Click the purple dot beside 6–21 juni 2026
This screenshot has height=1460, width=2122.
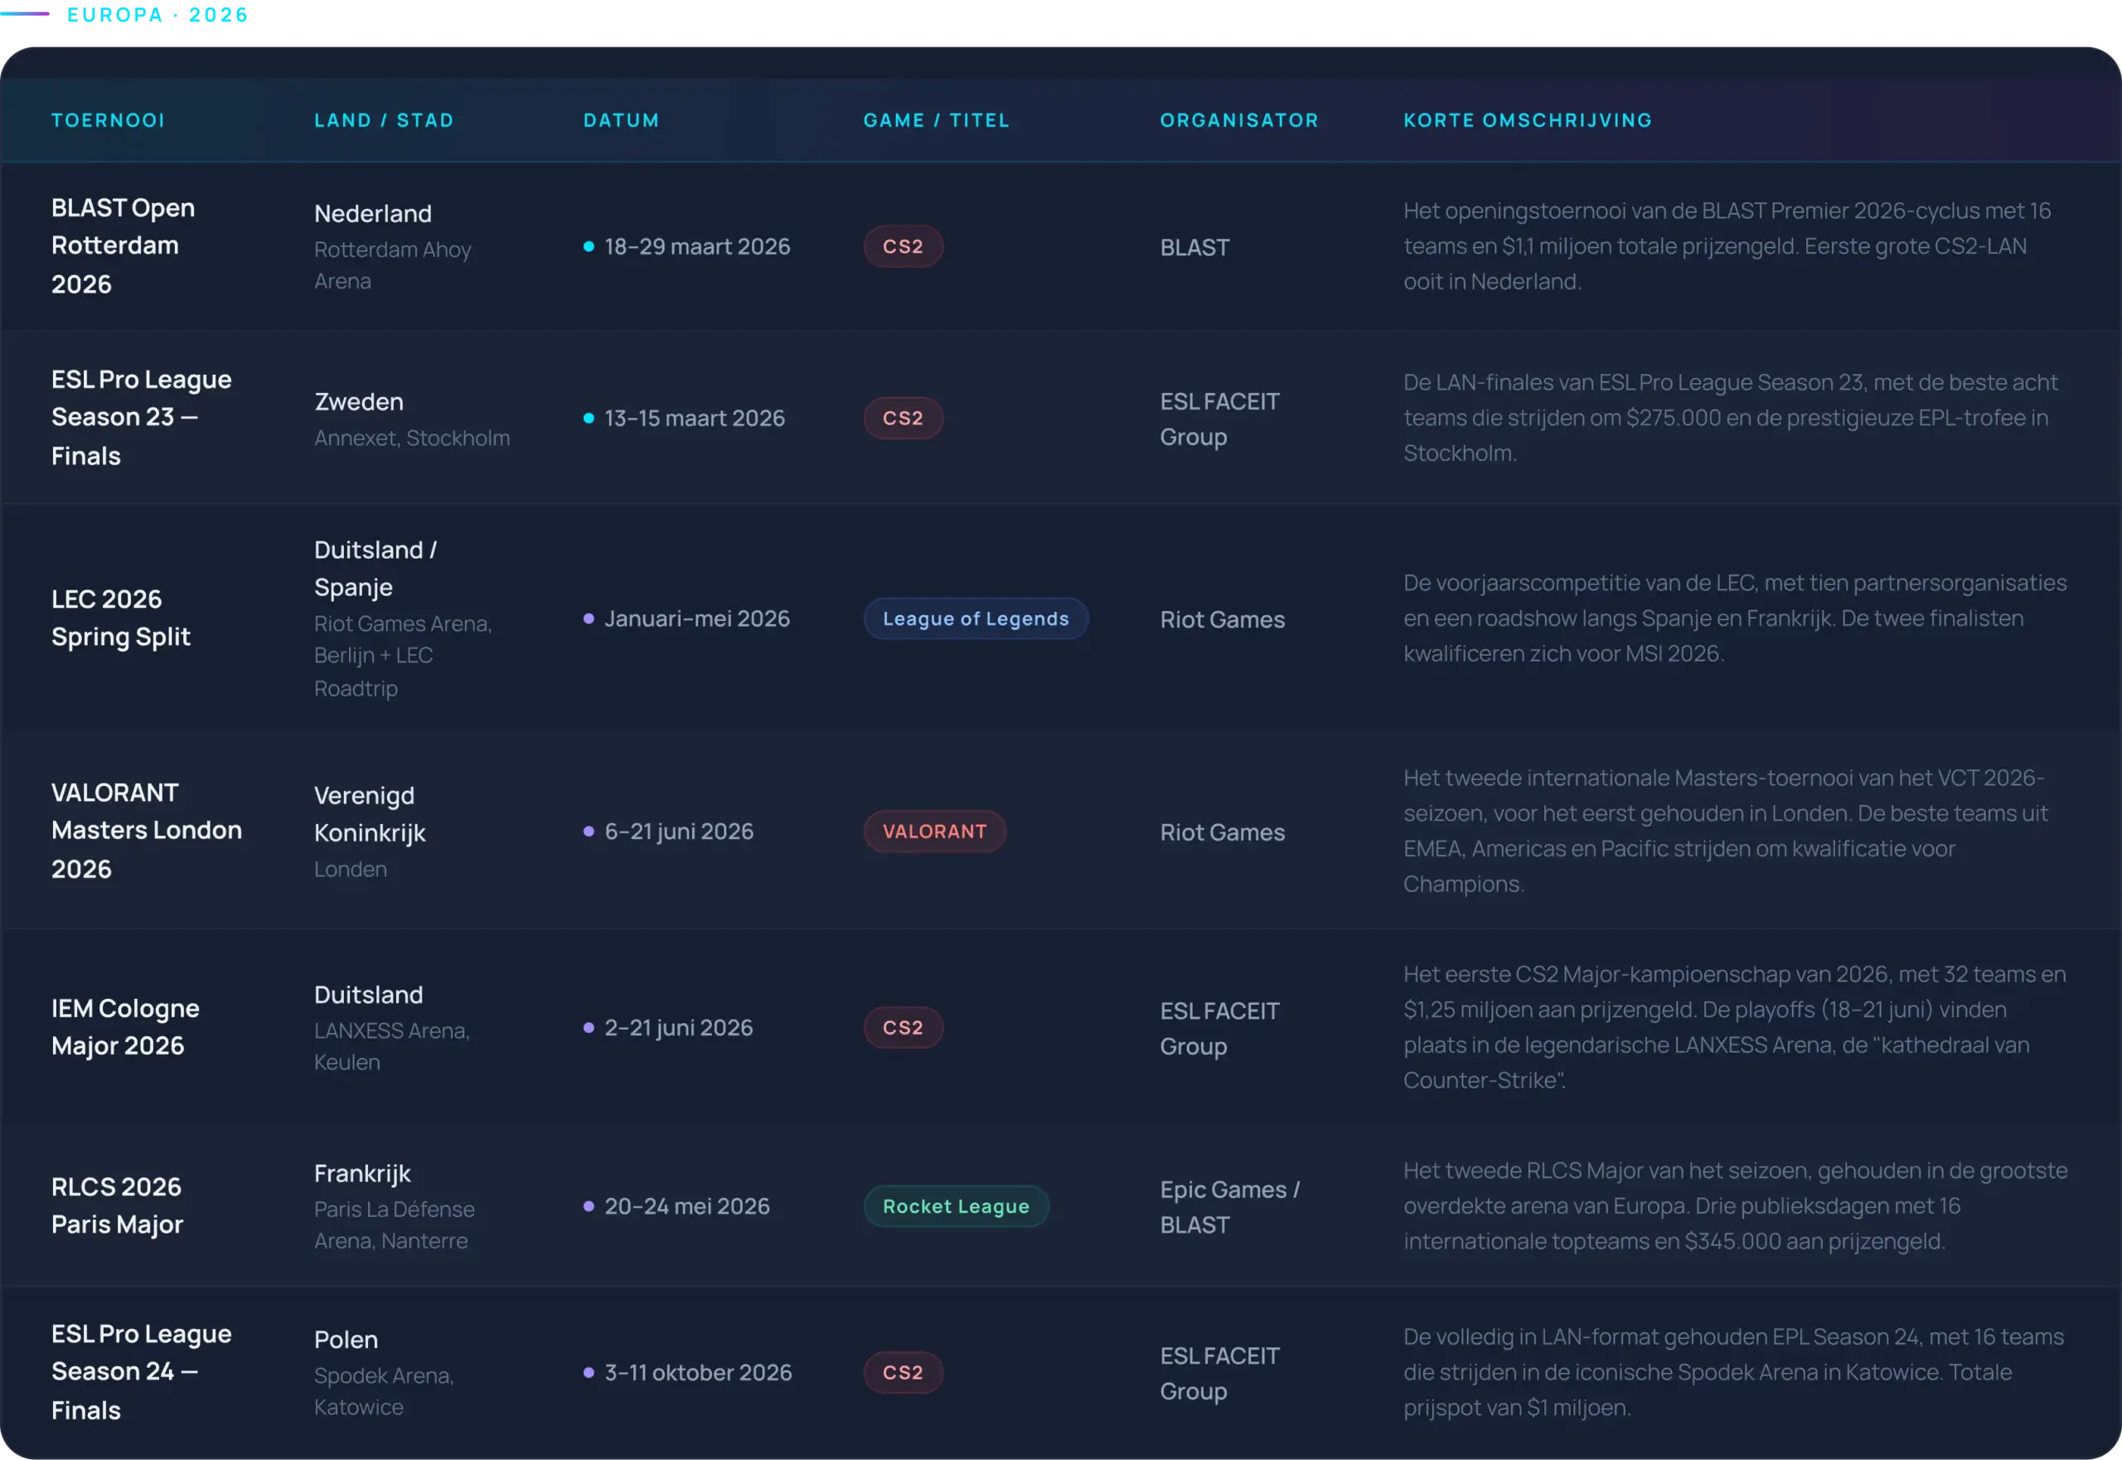click(589, 832)
